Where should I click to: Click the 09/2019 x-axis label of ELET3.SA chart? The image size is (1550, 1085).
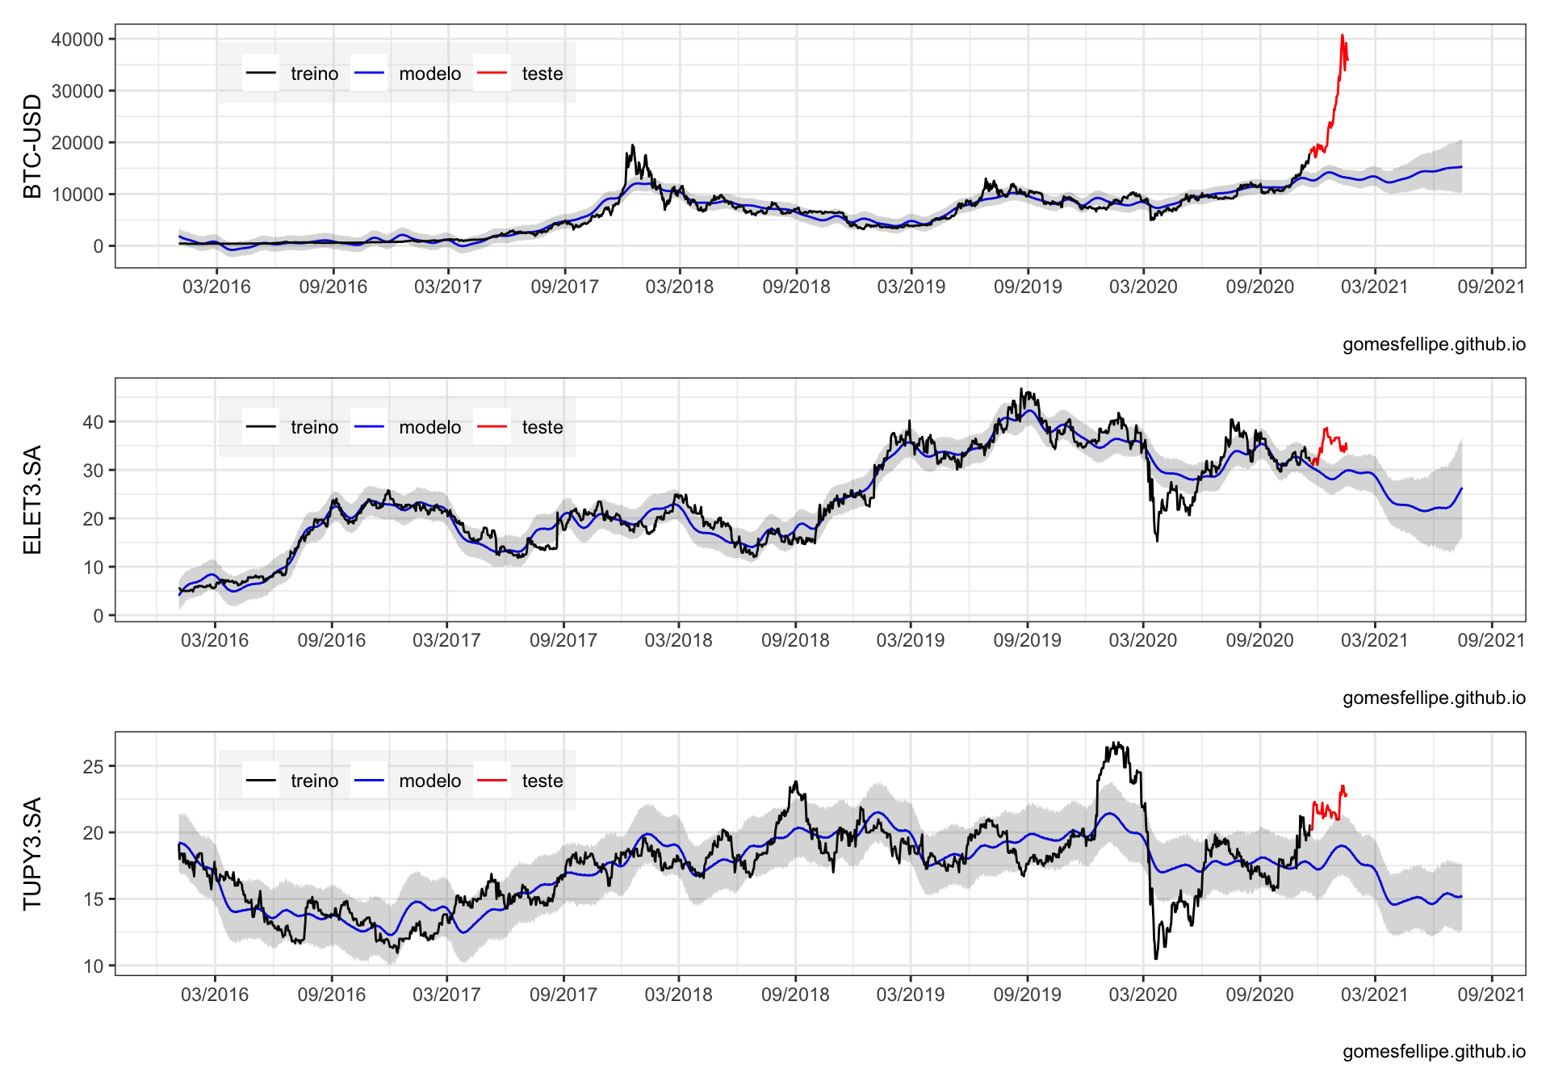(1027, 640)
